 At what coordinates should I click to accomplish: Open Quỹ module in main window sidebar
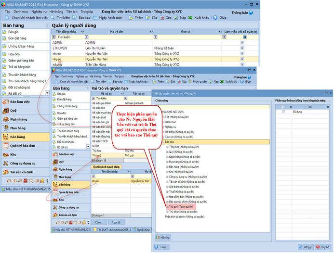[x=26, y=111]
